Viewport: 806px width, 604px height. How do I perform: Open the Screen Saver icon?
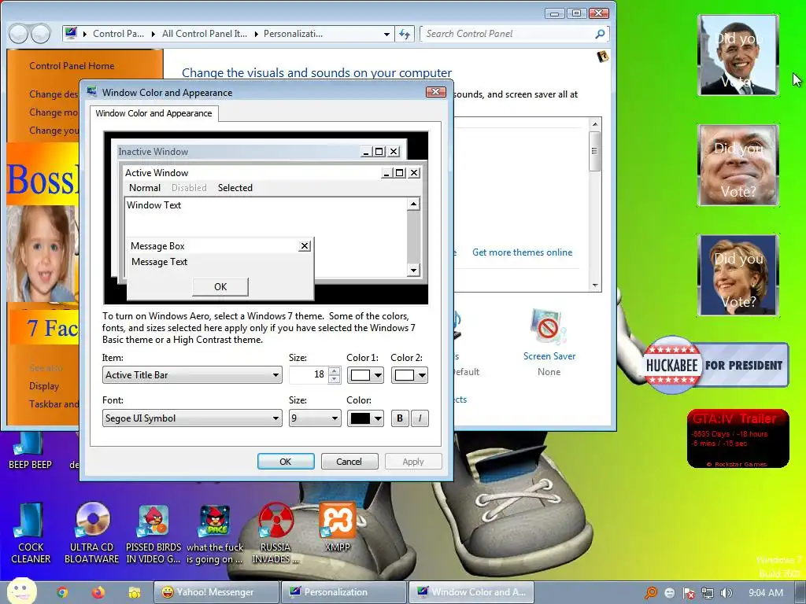click(549, 327)
